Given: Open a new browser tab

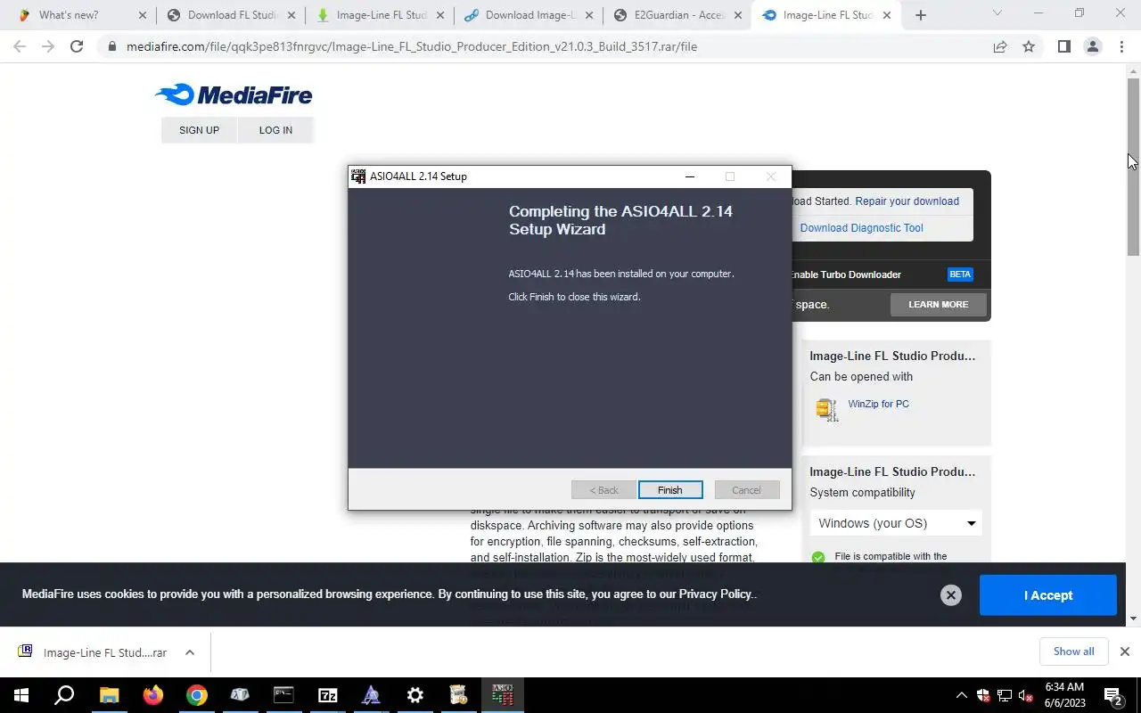Looking at the screenshot, I should (x=921, y=15).
